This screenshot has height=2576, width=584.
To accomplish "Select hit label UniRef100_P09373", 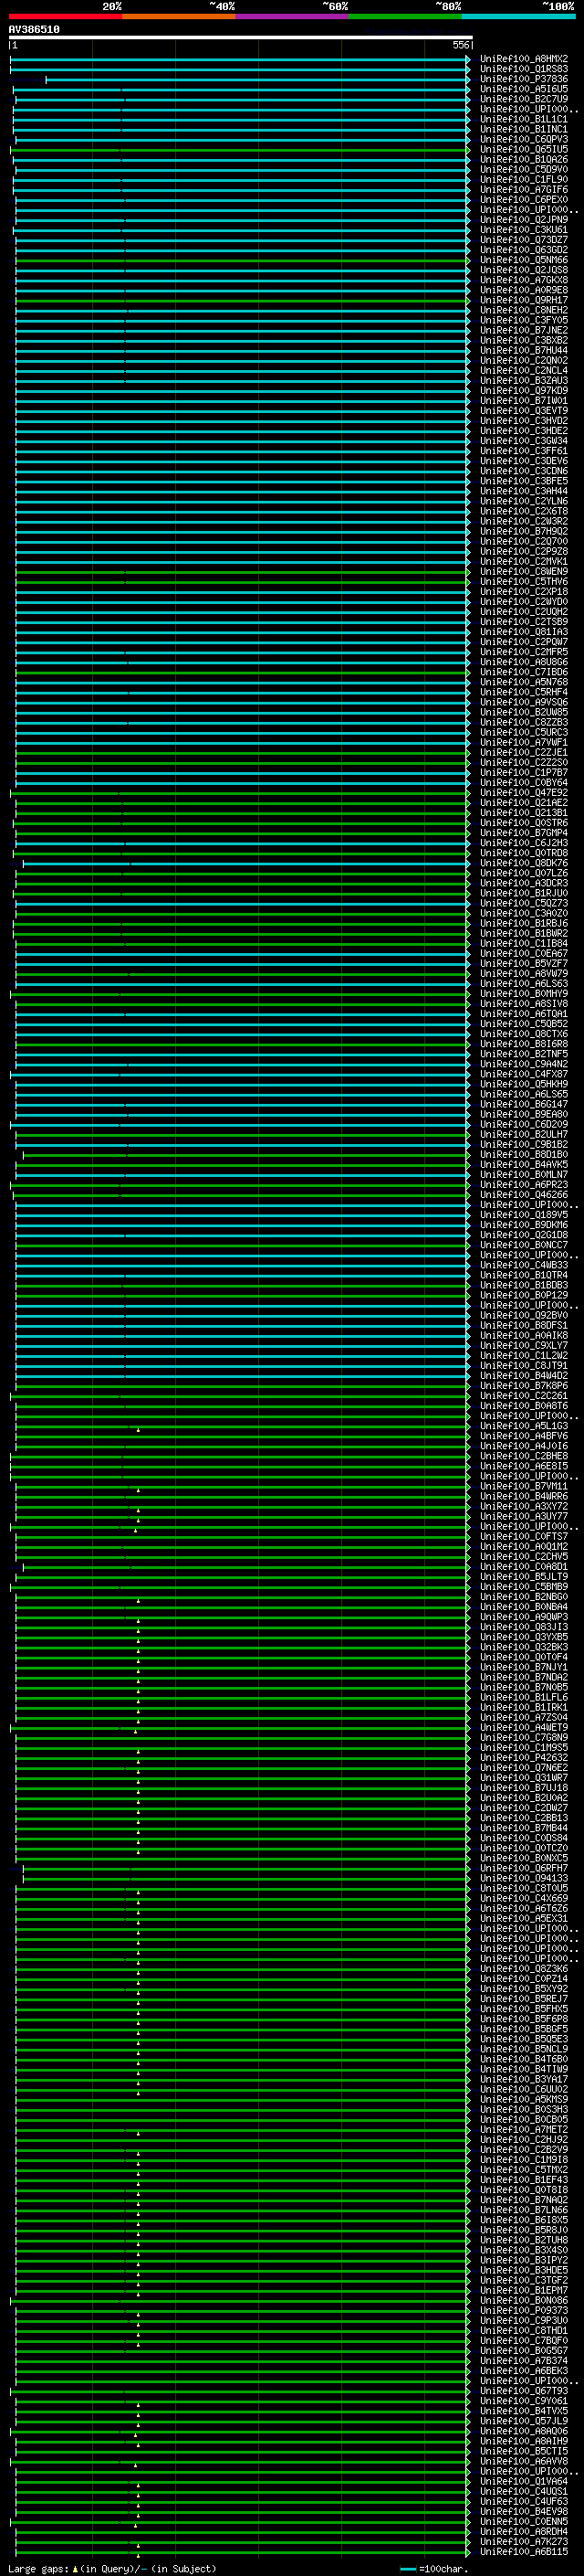I will click(523, 2310).
